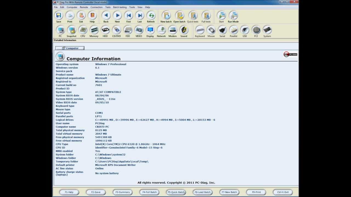
Task: Open the Edit menu
Action: 62,7
